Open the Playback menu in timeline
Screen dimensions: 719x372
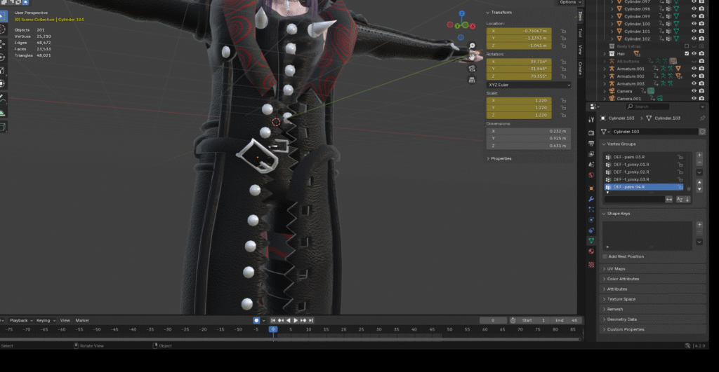click(x=19, y=320)
